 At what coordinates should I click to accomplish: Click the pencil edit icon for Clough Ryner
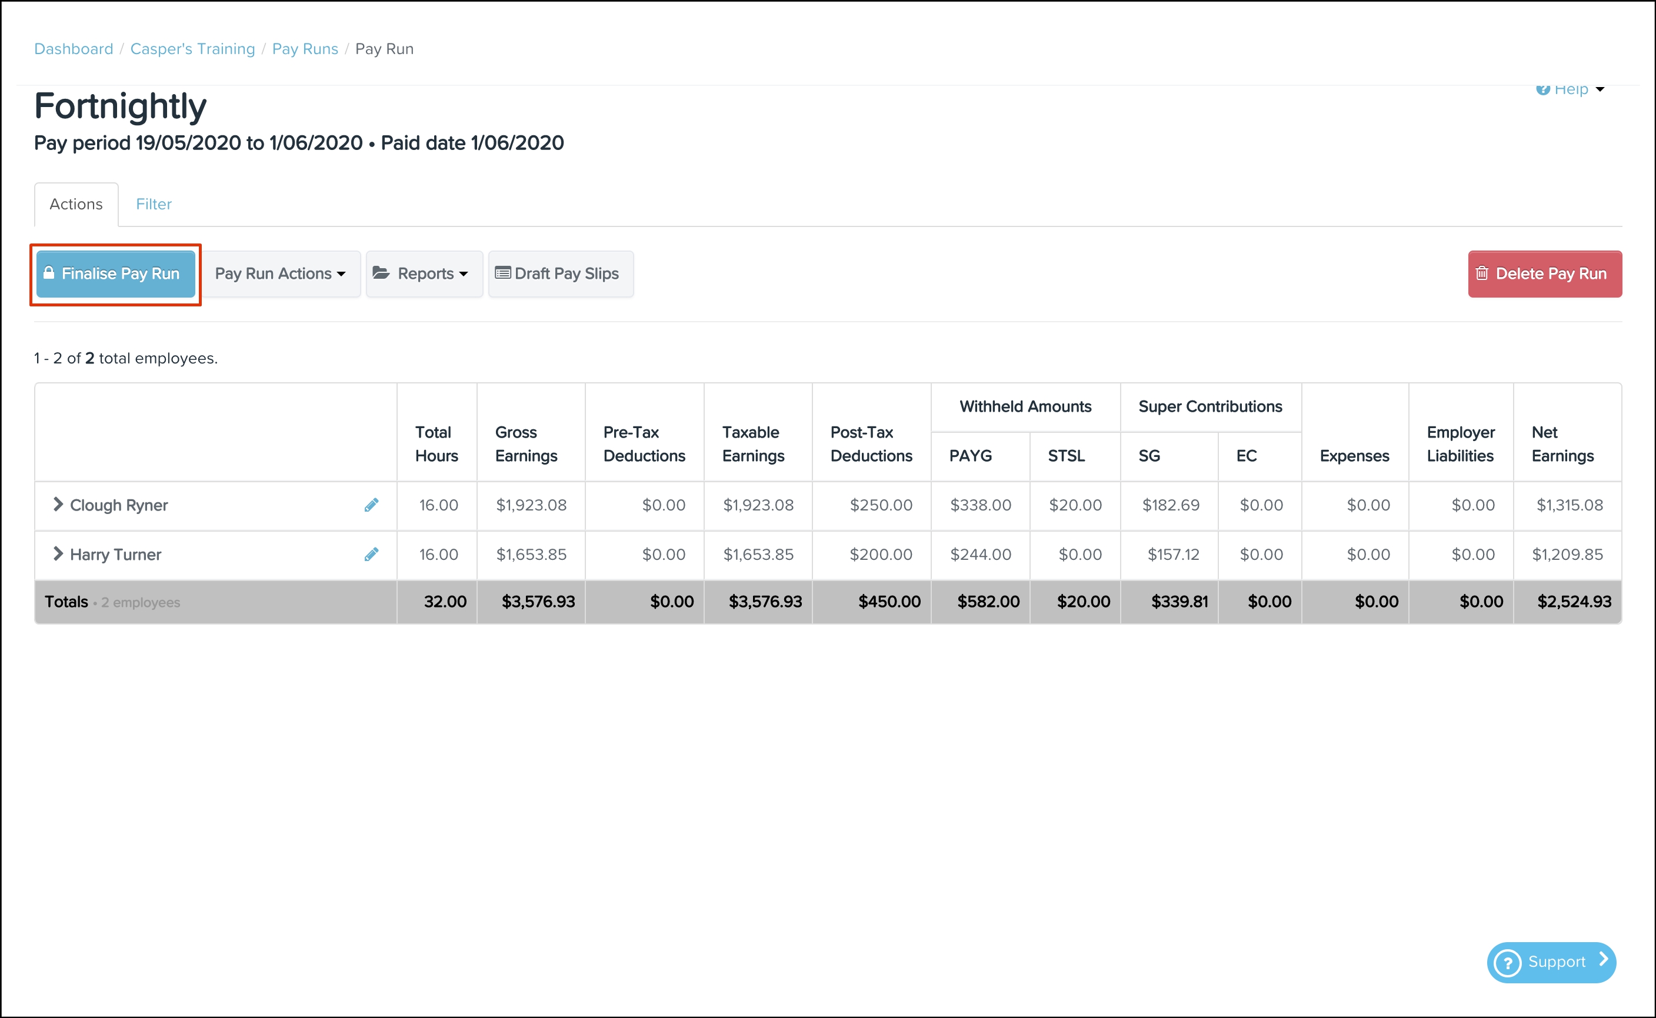pos(371,505)
